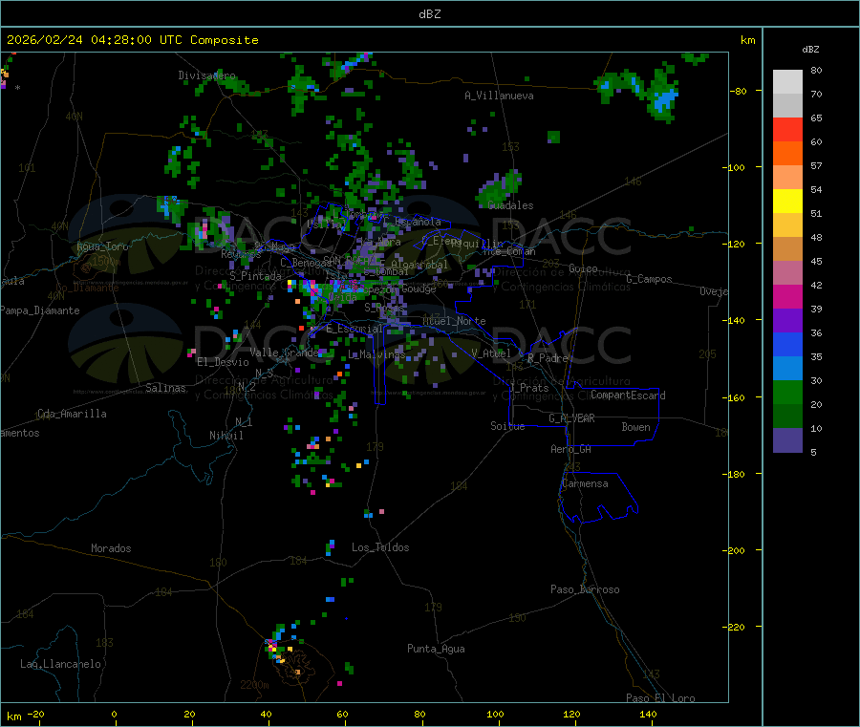The image size is (860, 727).
Task: Select the 'Paso_El_Loro' label
Action: [660, 698]
